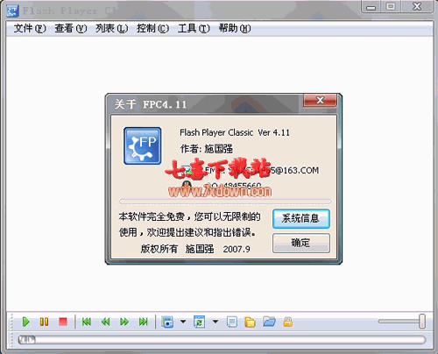Click the volume slider handle
The height and width of the screenshot is (354, 438).
422,322
